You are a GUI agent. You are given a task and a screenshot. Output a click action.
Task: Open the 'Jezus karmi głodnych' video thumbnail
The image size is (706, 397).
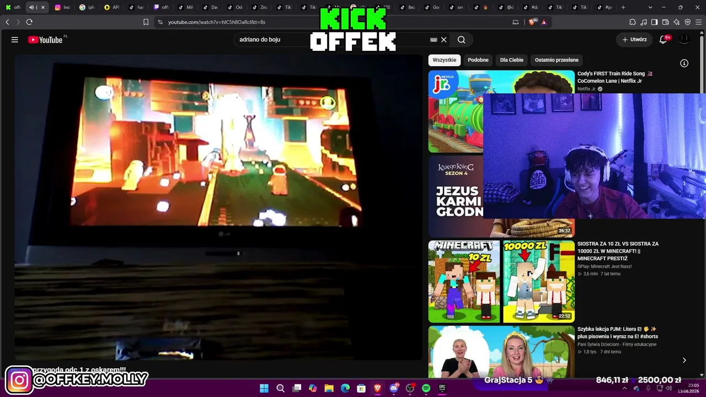tap(456, 196)
